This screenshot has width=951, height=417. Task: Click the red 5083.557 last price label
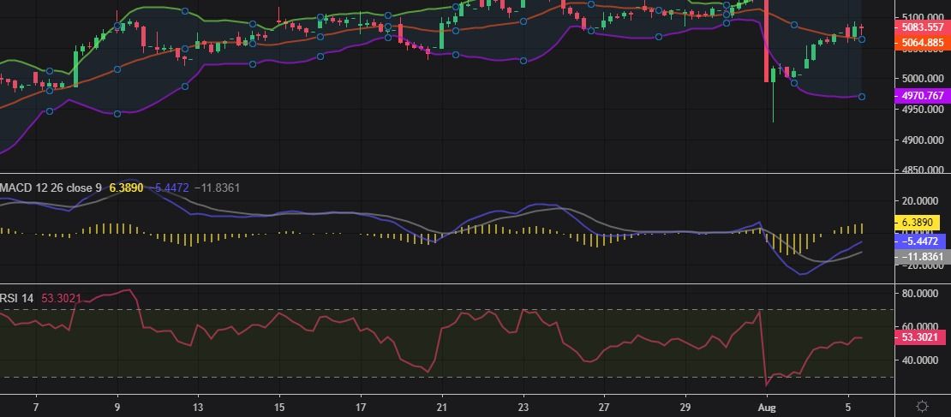(921, 27)
